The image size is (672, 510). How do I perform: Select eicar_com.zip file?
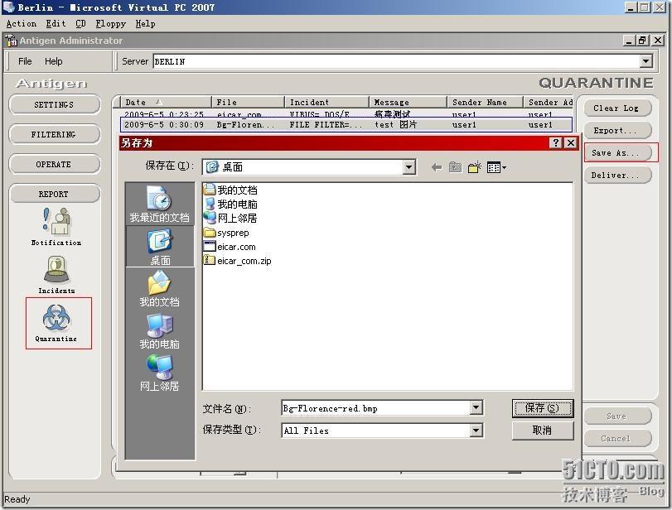[x=238, y=261]
